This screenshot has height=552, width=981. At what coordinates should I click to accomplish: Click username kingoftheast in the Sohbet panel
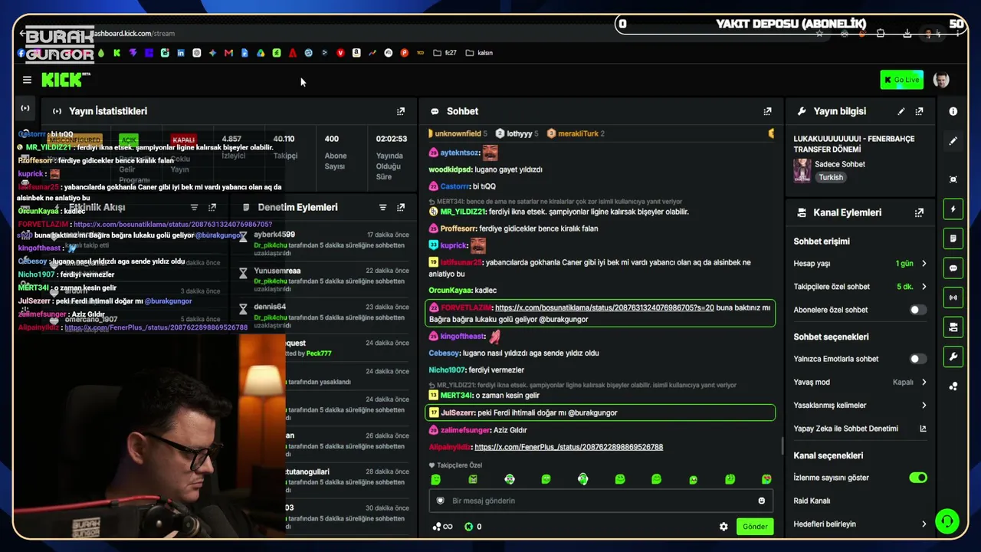(463, 337)
